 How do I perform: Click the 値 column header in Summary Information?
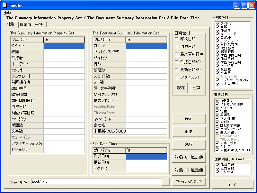click(x=64, y=40)
